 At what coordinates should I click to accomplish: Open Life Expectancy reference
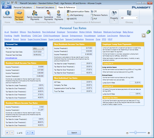pos(75,15)
